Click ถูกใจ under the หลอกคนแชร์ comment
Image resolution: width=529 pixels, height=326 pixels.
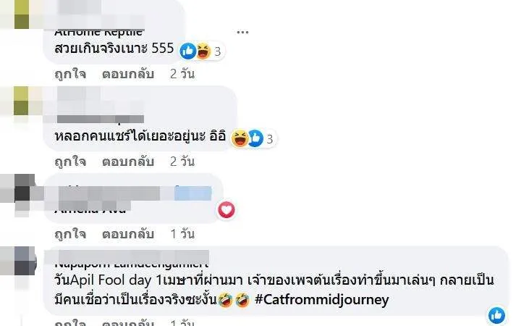click(70, 162)
